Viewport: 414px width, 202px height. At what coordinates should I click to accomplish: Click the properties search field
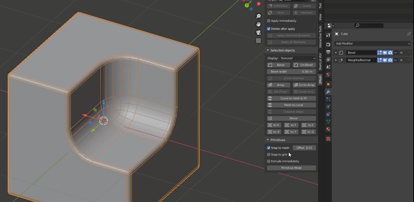pyautogui.click(x=369, y=25)
